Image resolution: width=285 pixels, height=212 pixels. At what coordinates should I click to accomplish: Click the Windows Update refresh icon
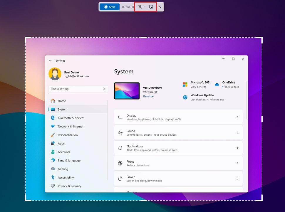185,97
